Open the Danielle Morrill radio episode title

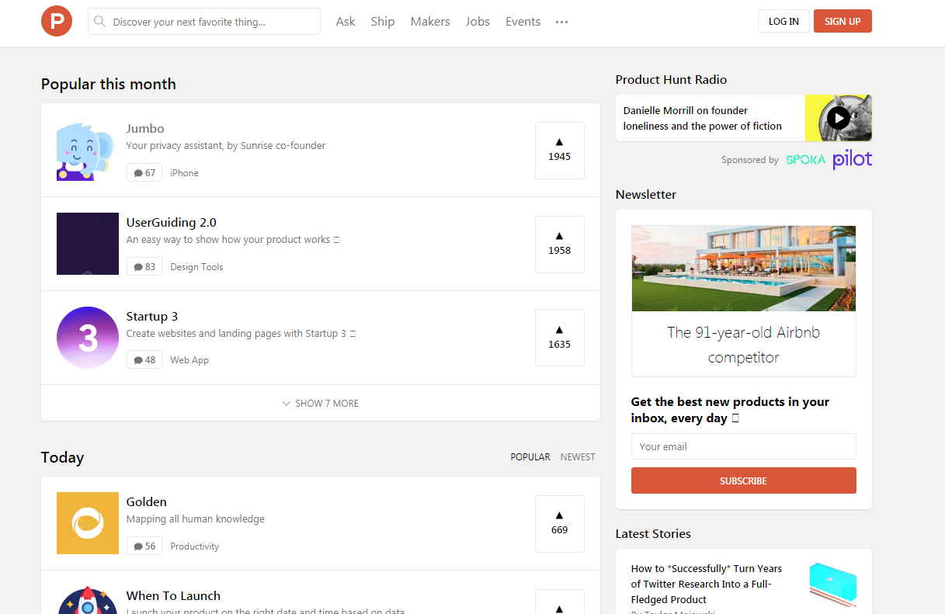tap(703, 118)
